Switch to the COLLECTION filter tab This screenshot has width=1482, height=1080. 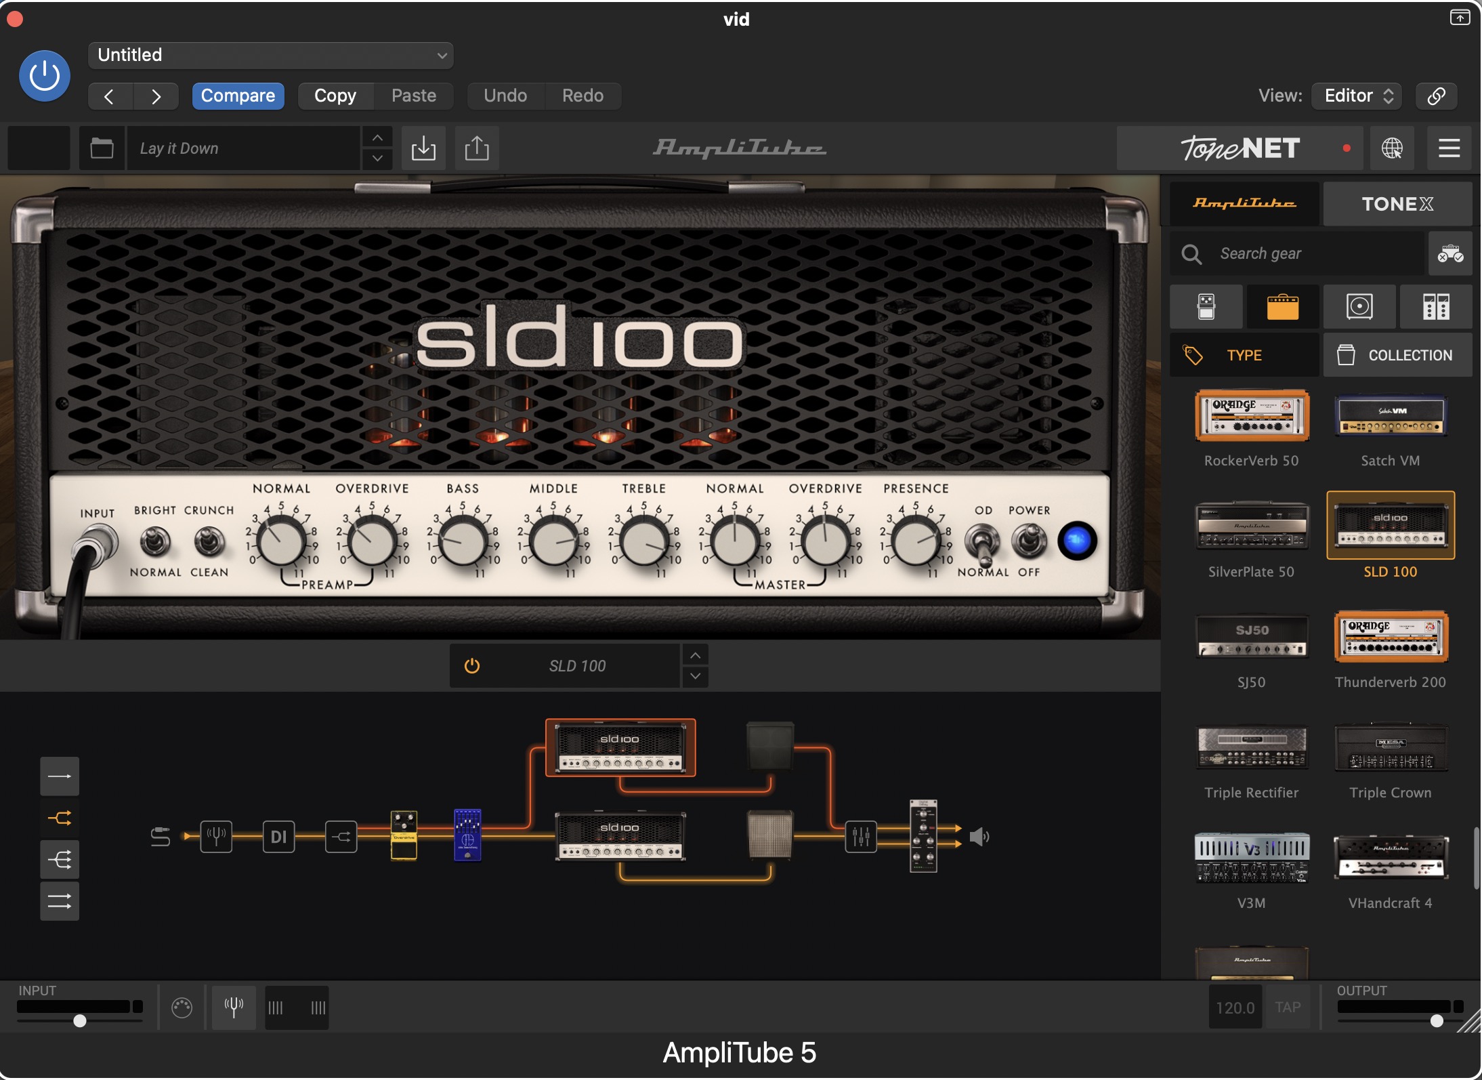click(1397, 355)
